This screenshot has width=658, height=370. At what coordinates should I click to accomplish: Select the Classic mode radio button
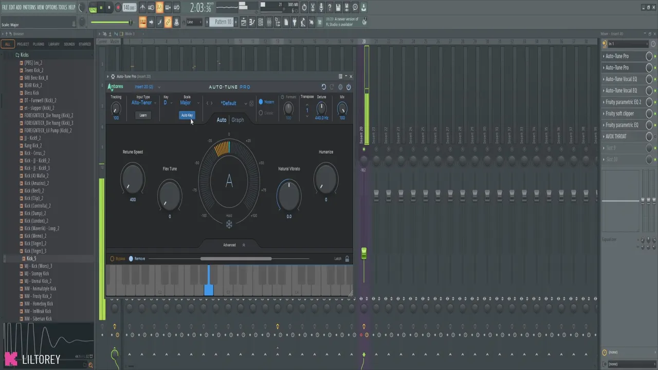coord(261,113)
